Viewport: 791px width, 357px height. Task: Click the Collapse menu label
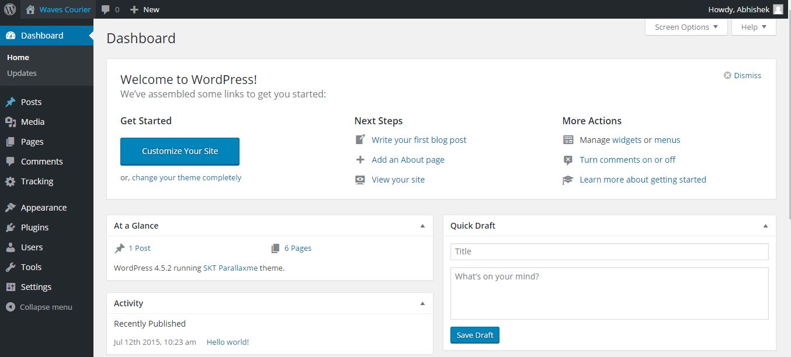[x=46, y=307]
